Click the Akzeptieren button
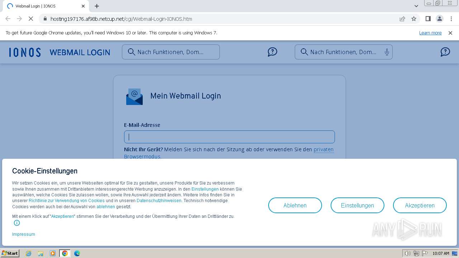The width and height of the screenshot is (459, 258). point(420,205)
